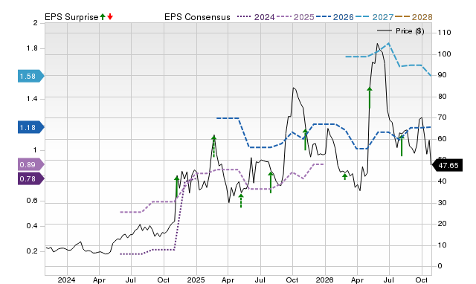Click the surprise arrow in November 2025

coord(305,140)
